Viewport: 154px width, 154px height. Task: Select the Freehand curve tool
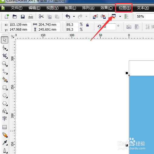[x=5, y=72]
